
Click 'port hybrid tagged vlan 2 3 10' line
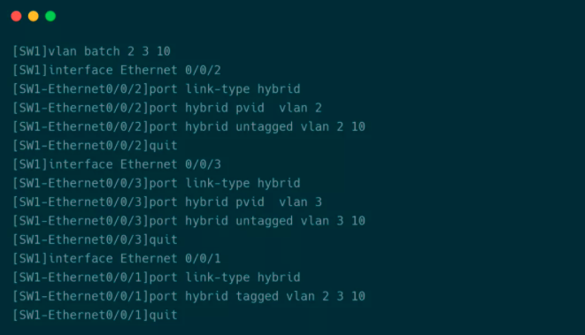[x=189, y=296]
